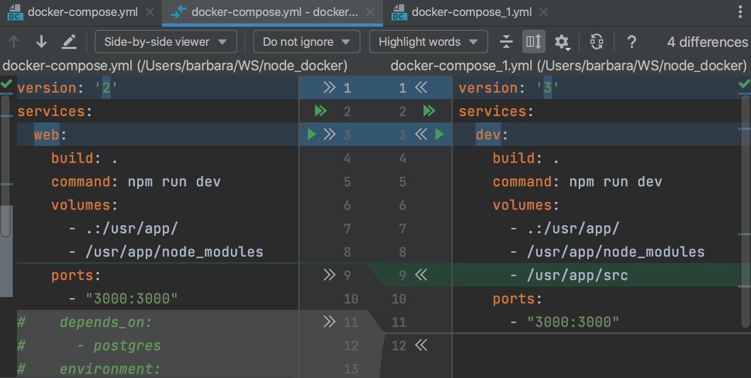Expand the Do not ignore dropdown
This screenshot has height=378, width=751.
(x=306, y=42)
